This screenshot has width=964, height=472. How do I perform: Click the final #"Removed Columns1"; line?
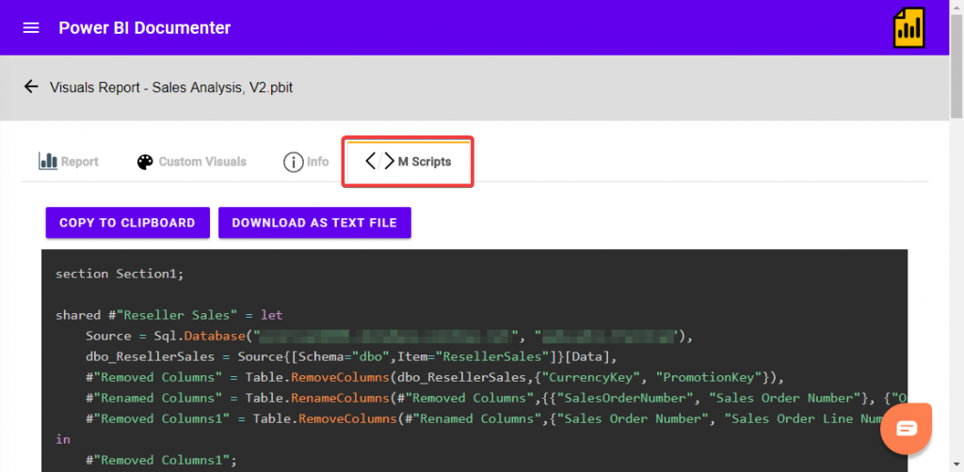(x=161, y=461)
